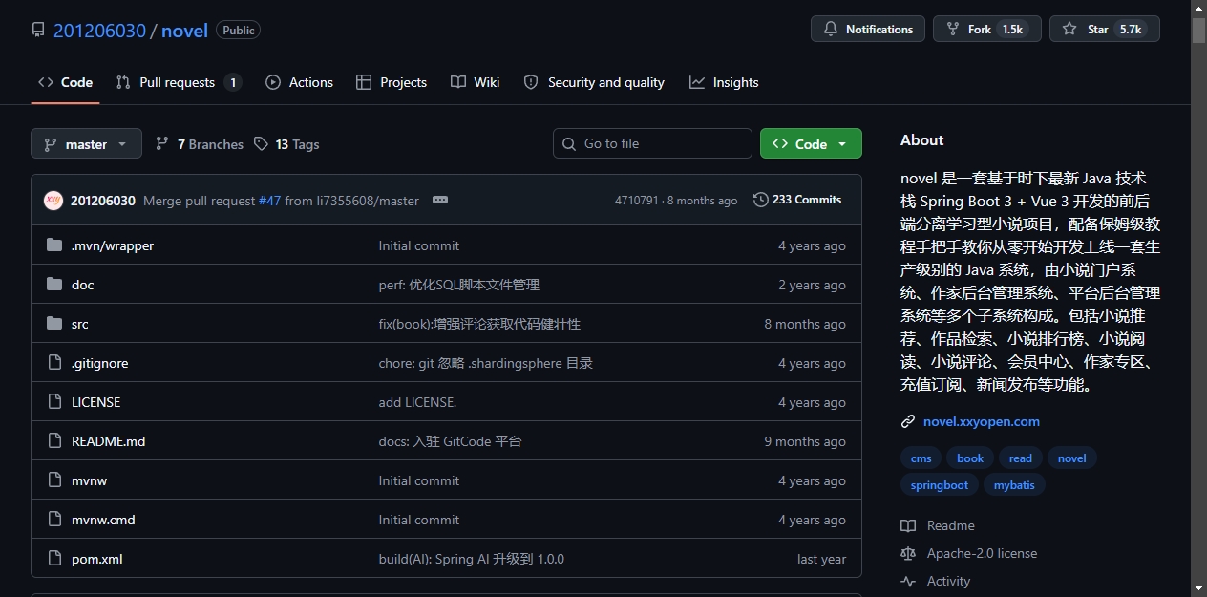The image size is (1207, 597).
Task: Open commit author 201206030 link
Action: click(103, 201)
